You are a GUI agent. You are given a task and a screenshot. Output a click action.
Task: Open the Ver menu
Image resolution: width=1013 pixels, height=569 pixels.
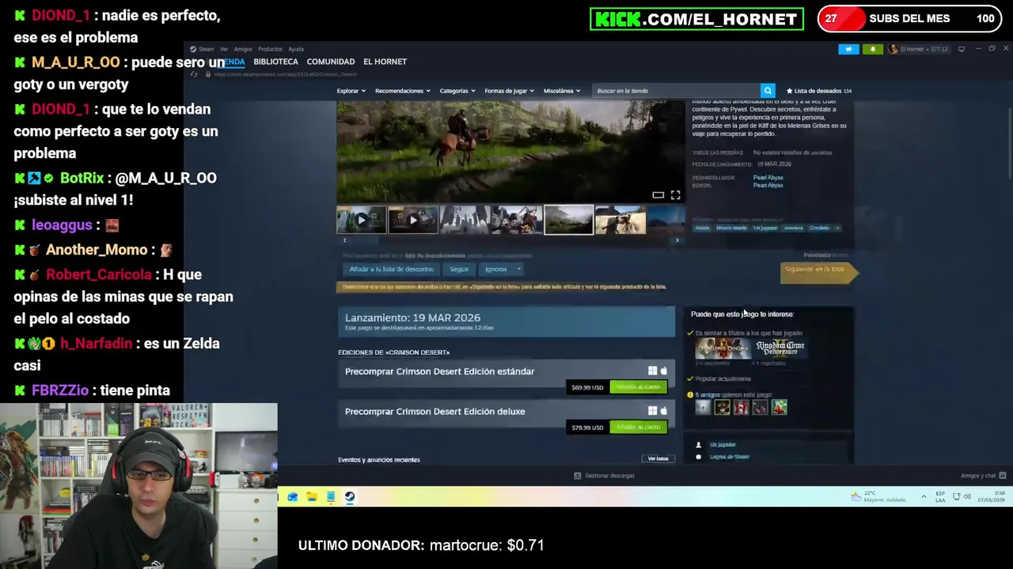224,49
